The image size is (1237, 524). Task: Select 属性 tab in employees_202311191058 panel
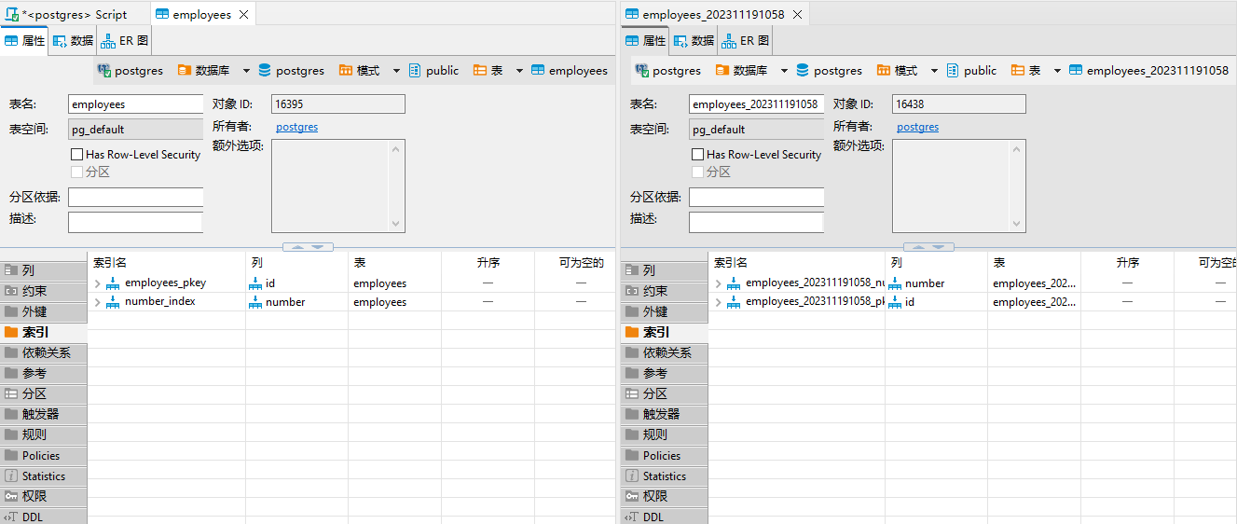pyautogui.click(x=645, y=41)
